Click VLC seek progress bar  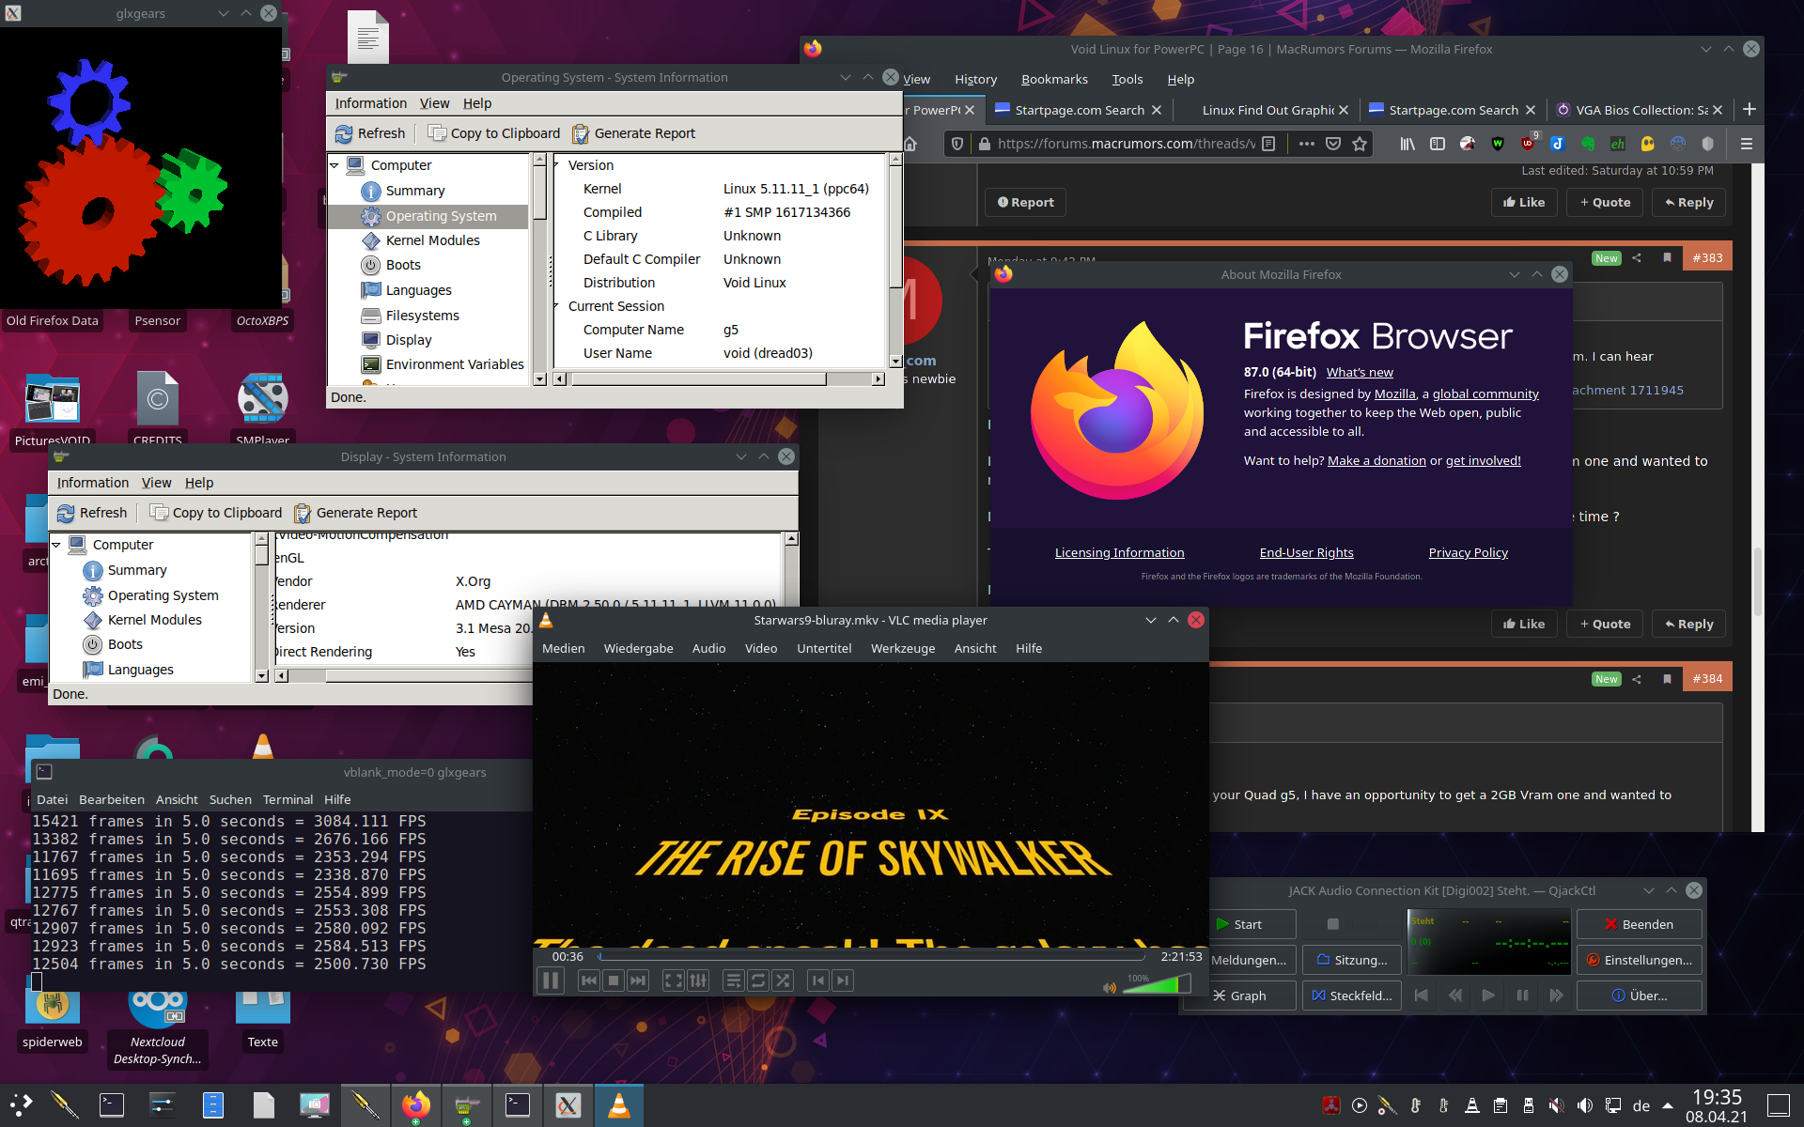click(872, 957)
